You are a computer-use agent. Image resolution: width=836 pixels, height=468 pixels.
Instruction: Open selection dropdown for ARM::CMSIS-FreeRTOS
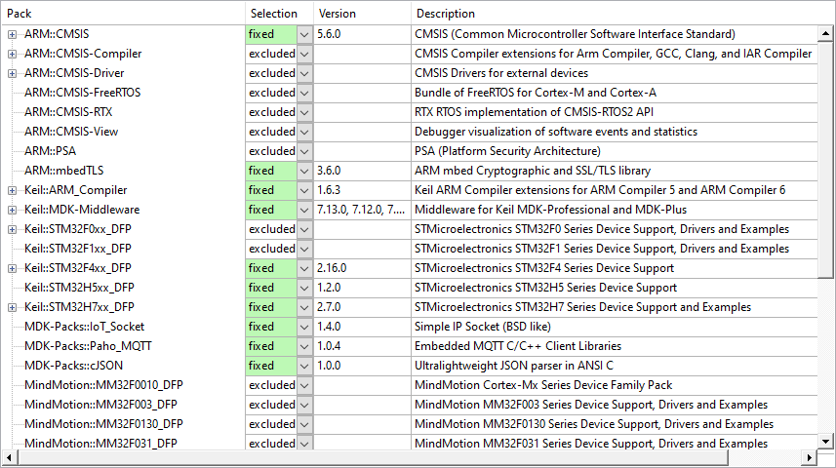(x=304, y=93)
